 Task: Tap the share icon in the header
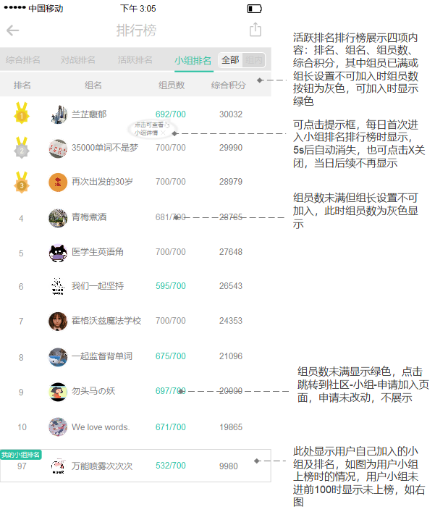pyautogui.click(x=255, y=30)
